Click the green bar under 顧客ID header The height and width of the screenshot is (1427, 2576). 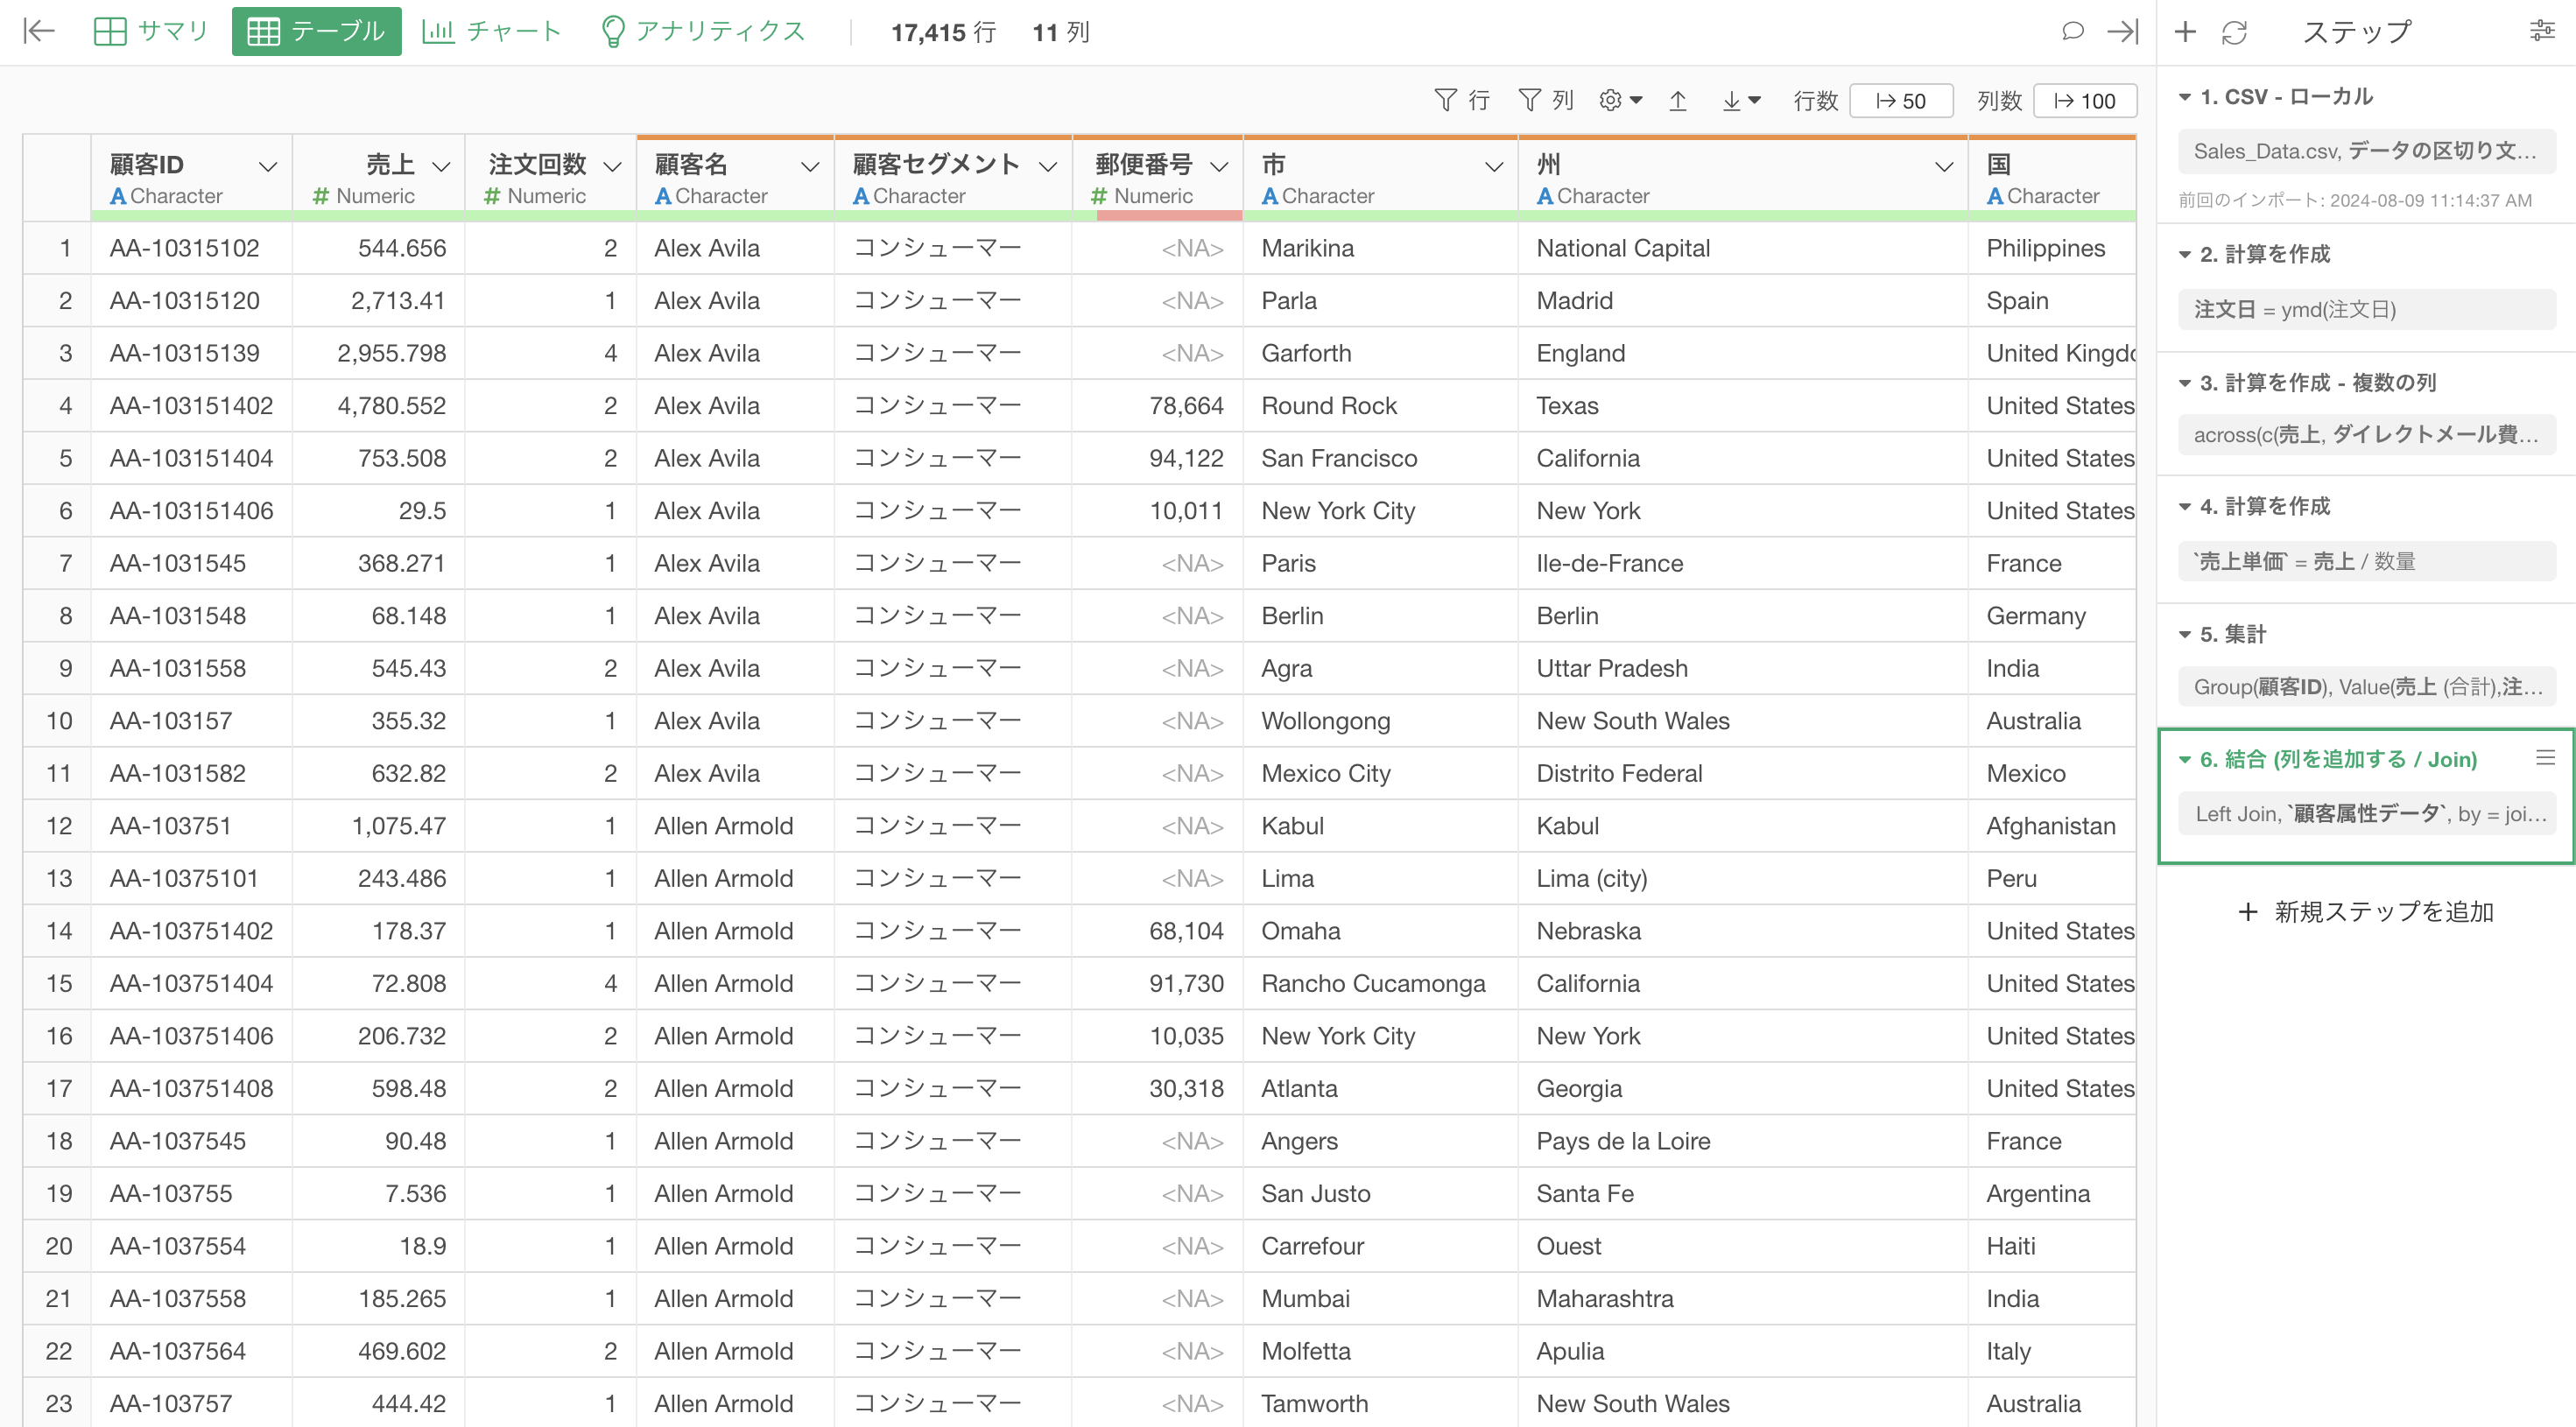click(192, 215)
